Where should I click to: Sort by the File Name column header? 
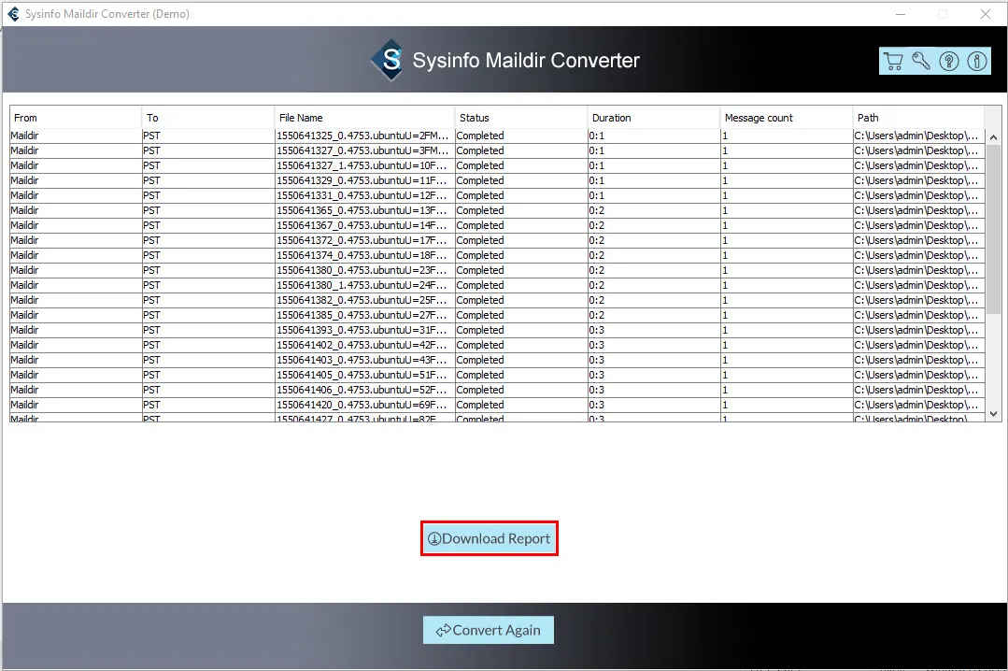(x=364, y=118)
